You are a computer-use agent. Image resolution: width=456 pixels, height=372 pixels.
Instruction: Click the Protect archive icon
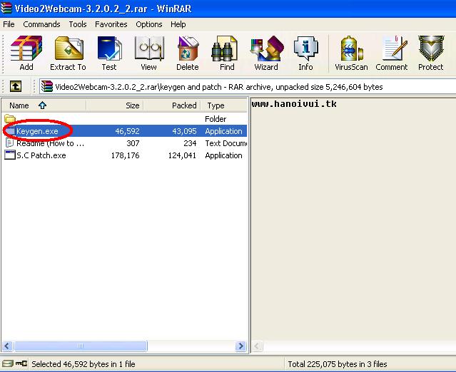(x=431, y=53)
